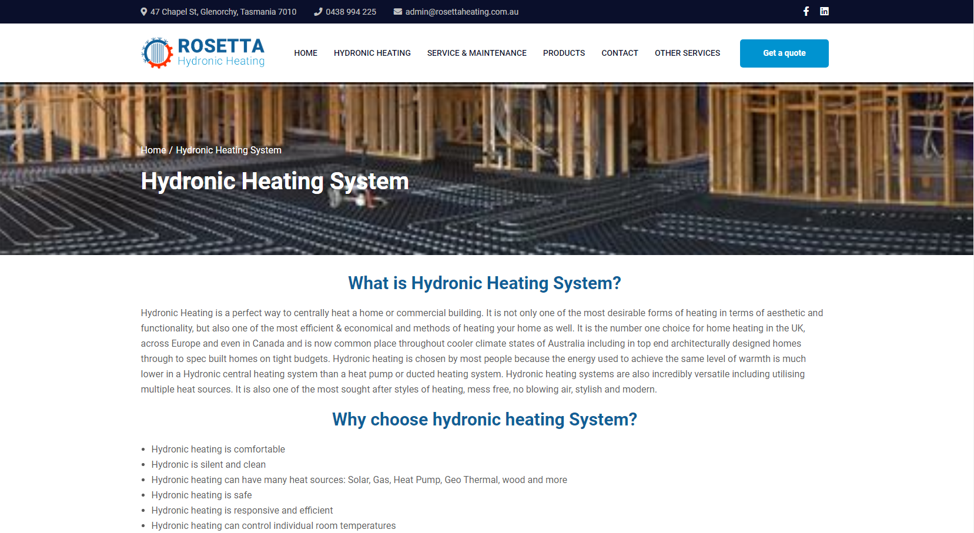
Task: Expand the OTHER SERVICES menu
Action: pyautogui.click(x=687, y=53)
